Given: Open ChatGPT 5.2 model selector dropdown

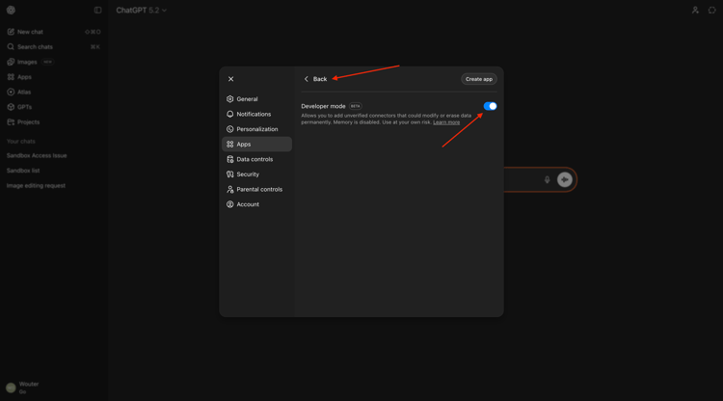Looking at the screenshot, I should tap(141, 11).
